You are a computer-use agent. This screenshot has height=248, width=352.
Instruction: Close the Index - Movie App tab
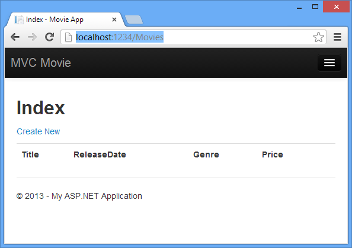(x=114, y=20)
